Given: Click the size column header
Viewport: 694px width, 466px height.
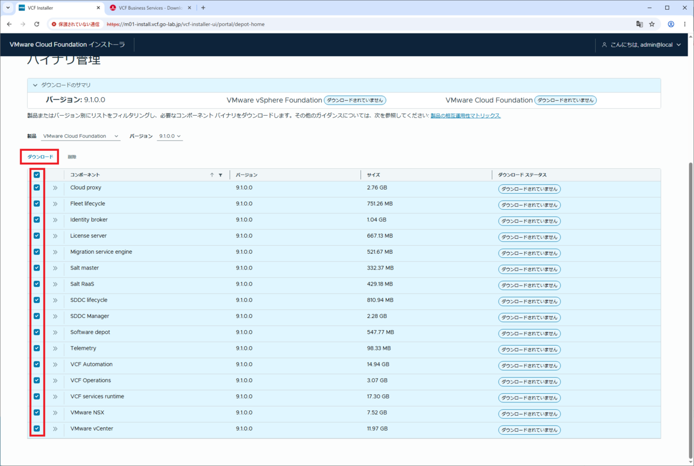Looking at the screenshot, I should tap(373, 175).
